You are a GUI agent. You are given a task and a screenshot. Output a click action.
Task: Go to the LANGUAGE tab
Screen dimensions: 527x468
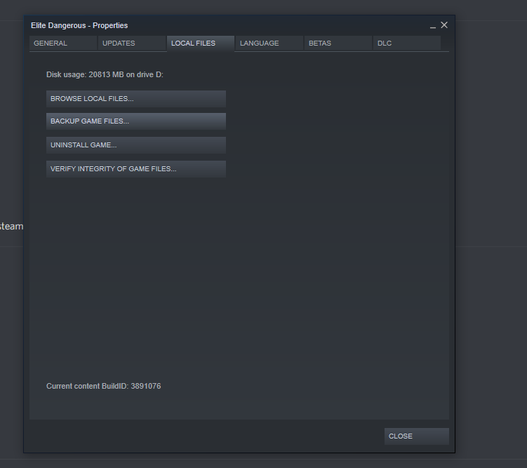(269, 44)
